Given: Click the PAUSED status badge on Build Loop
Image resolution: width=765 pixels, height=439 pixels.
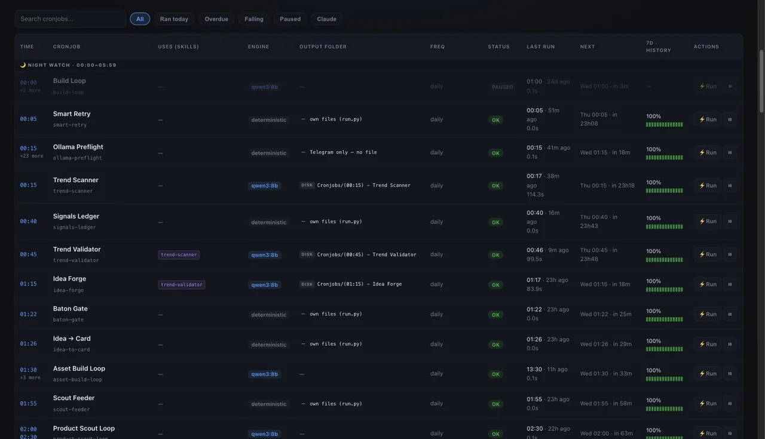Looking at the screenshot, I should tap(502, 87).
